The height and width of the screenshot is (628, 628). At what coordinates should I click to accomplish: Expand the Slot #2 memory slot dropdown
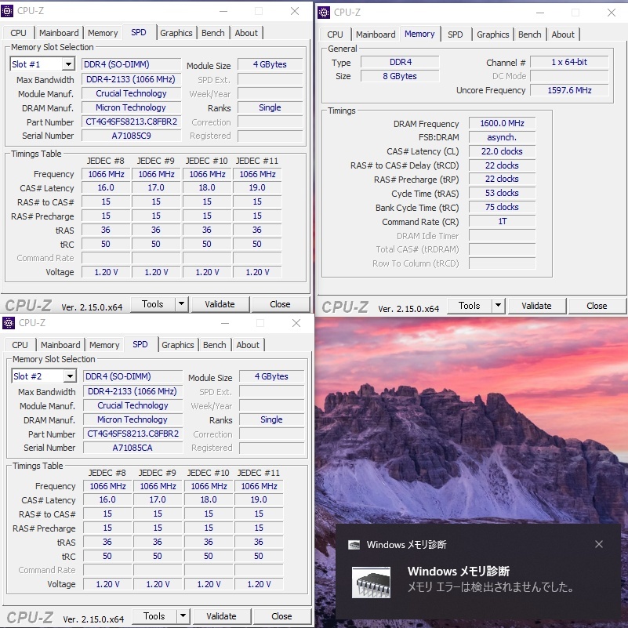70,376
